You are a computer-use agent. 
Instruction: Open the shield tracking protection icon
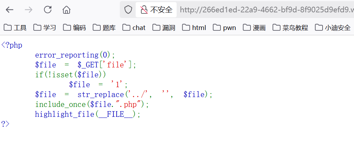(x=128, y=10)
